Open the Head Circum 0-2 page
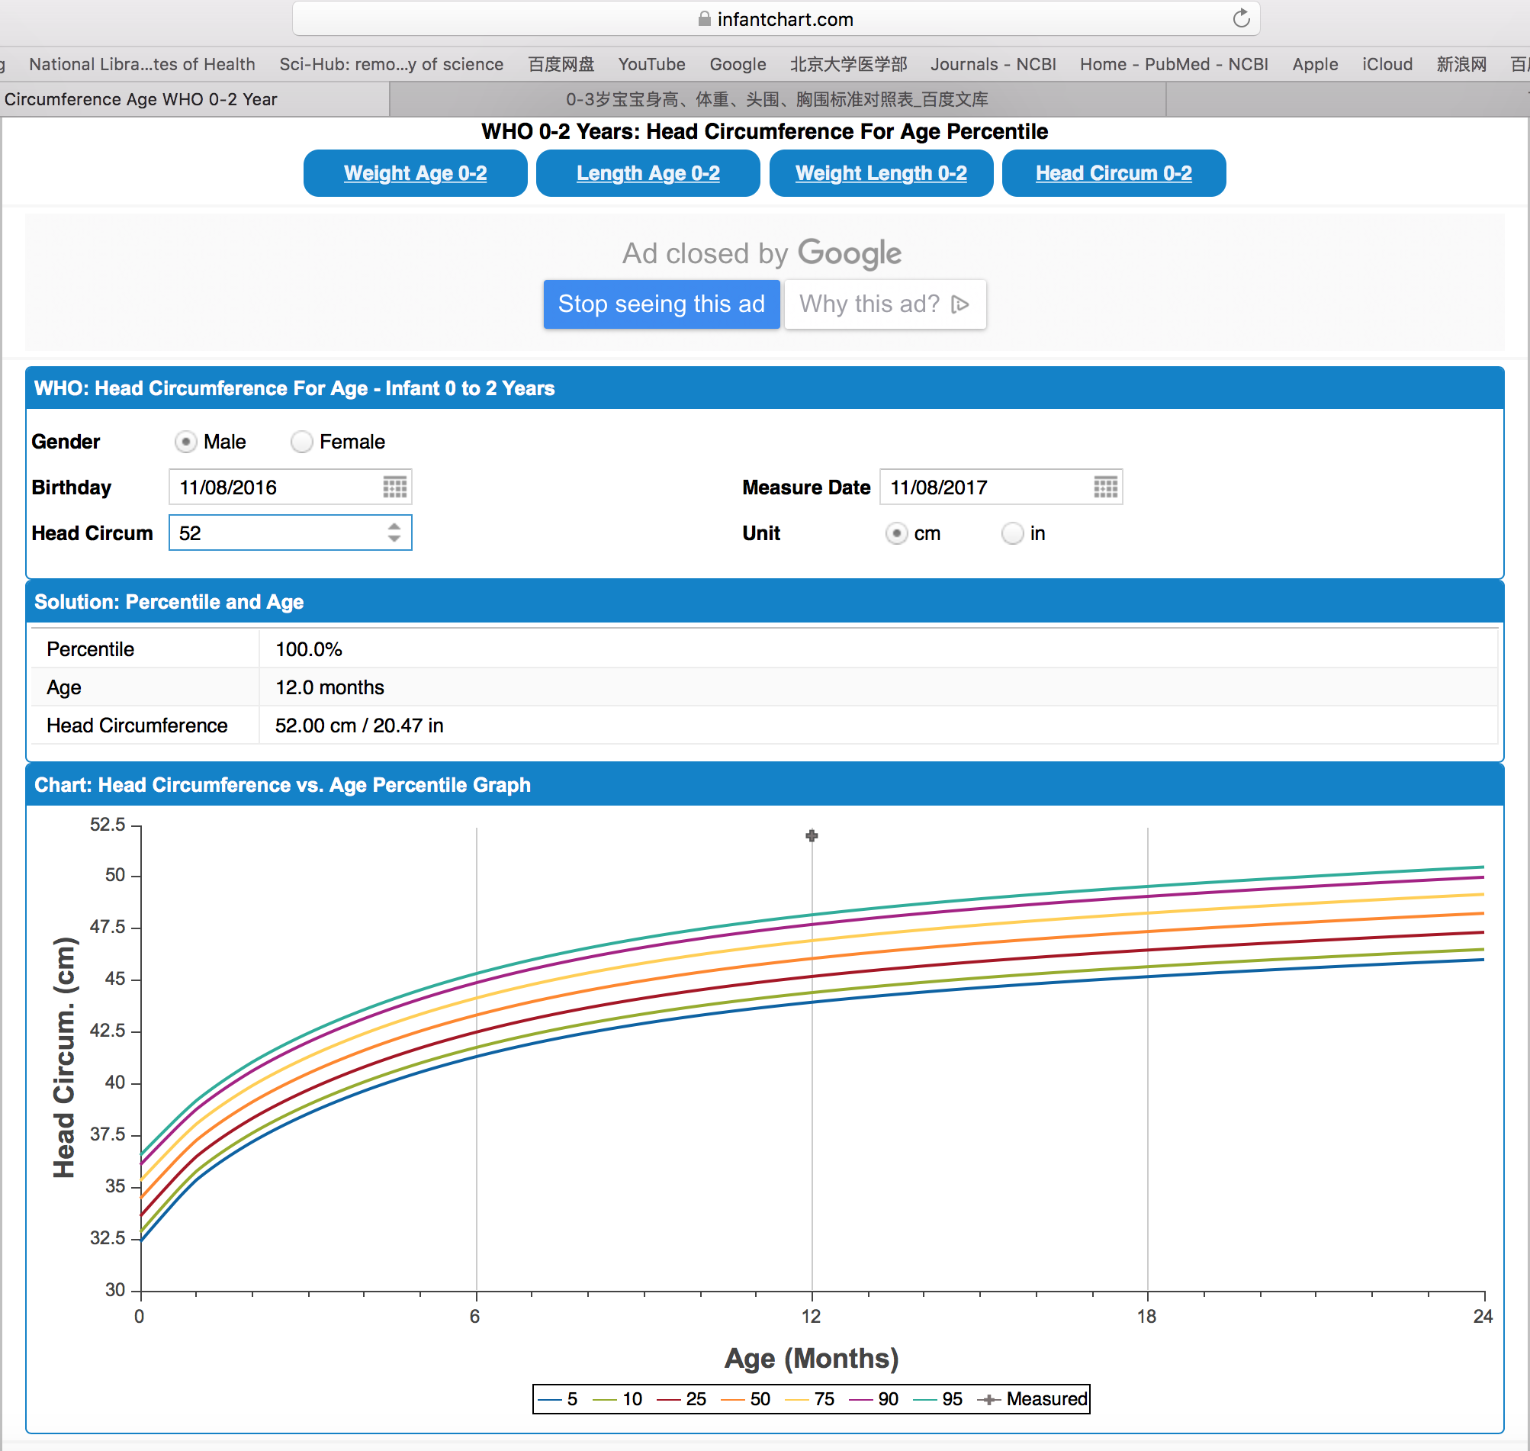Screen dimensions: 1530x1451 (x=1114, y=173)
